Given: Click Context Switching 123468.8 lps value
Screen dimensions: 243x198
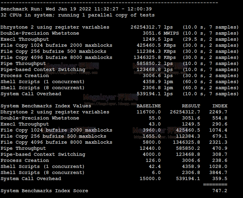Looking at the screenshot, I should pos(155,70).
